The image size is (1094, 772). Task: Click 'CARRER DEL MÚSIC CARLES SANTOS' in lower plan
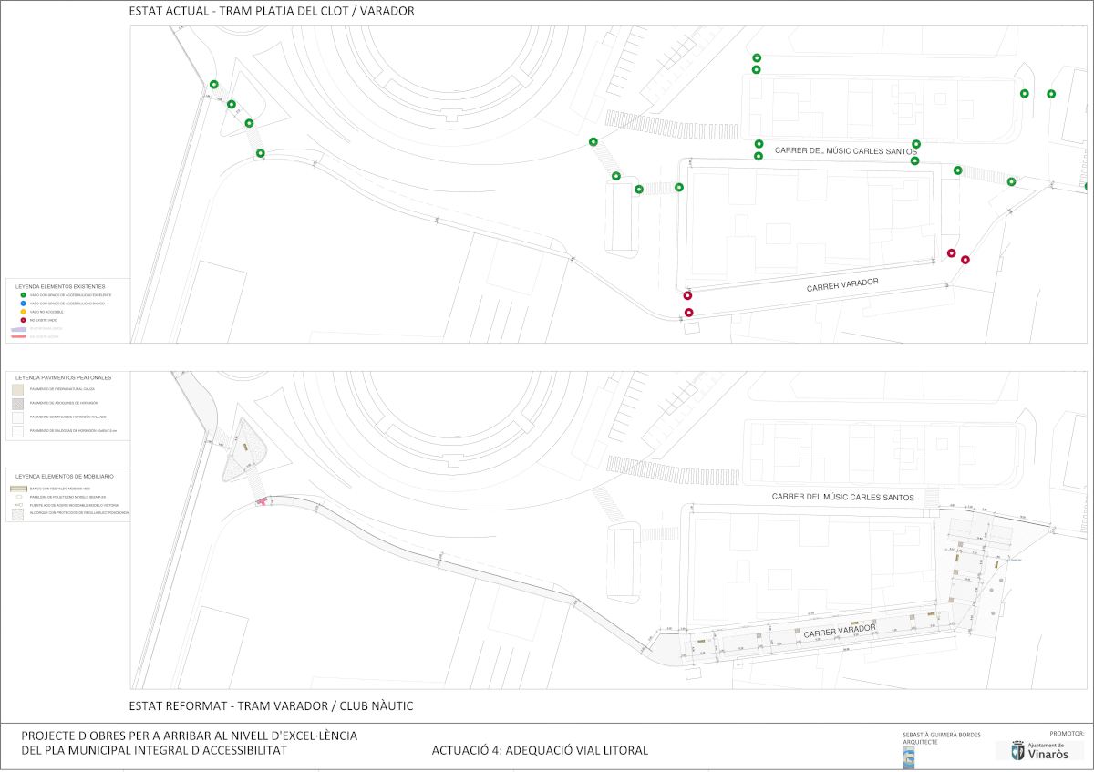pyautogui.click(x=842, y=498)
